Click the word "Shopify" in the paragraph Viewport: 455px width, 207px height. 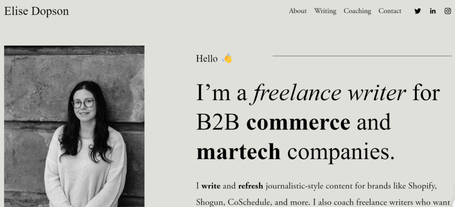coord(421,186)
